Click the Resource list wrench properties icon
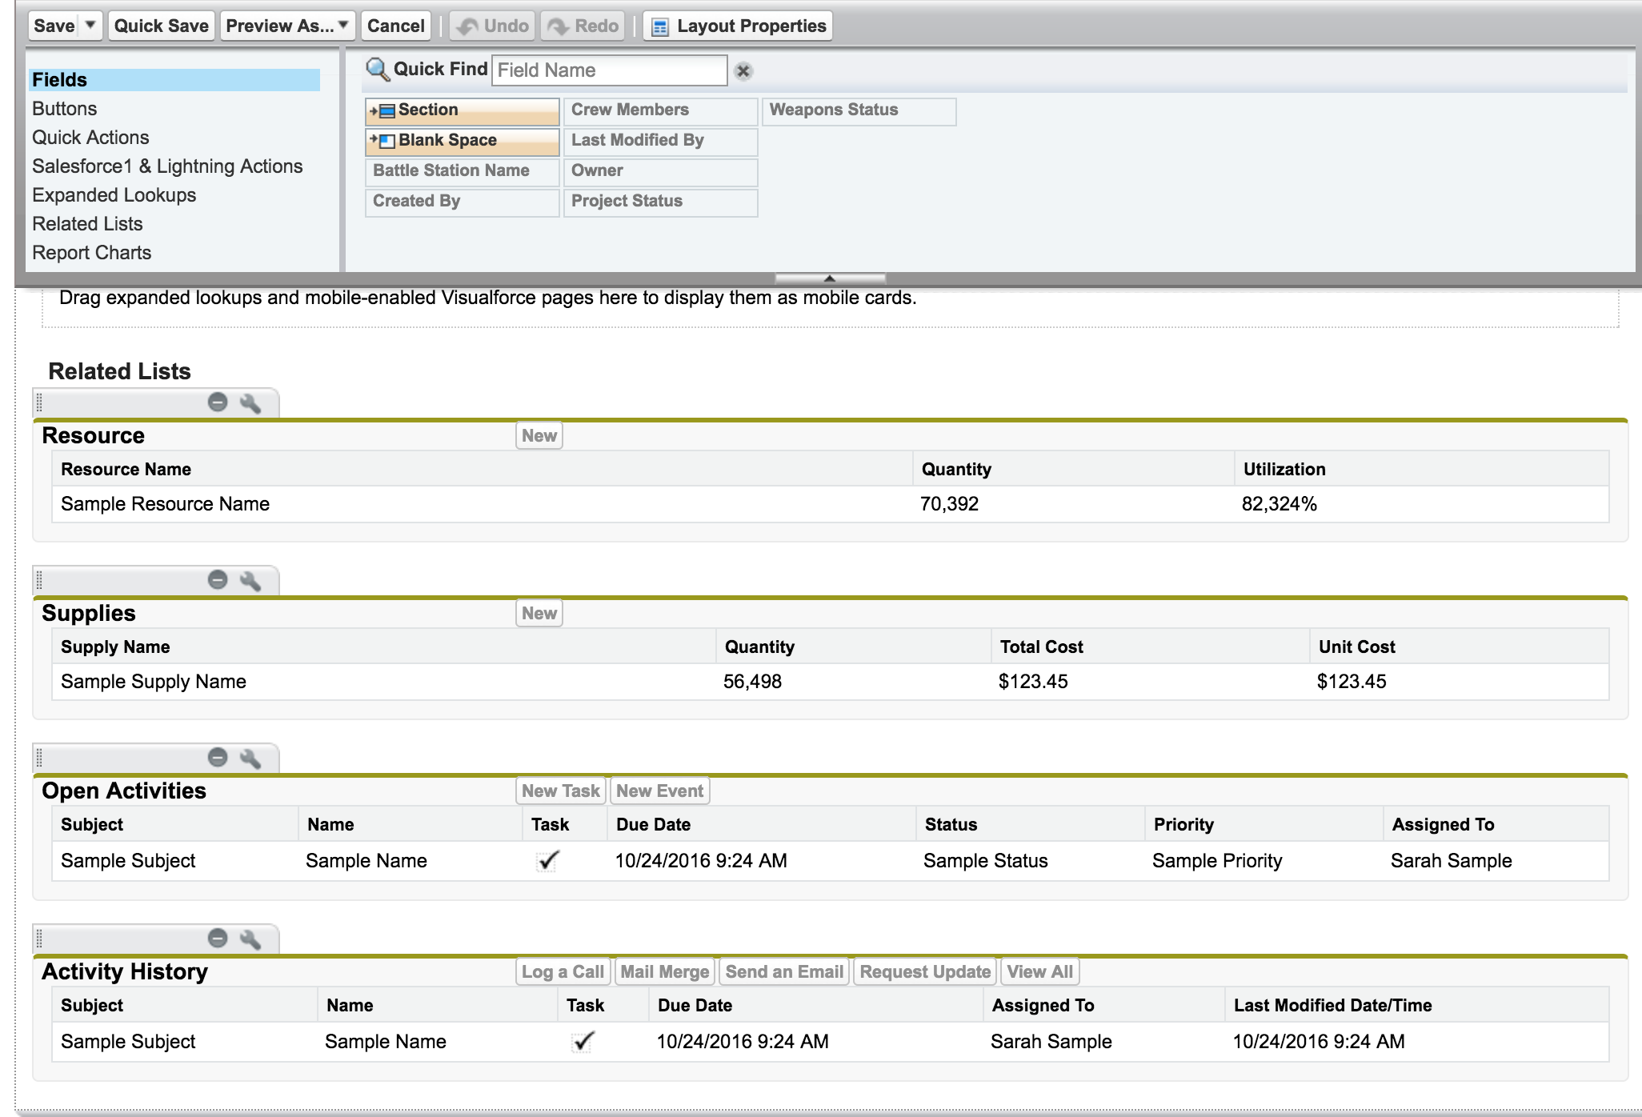This screenshot has width=1642, height=1117. [x=250, y=403]
